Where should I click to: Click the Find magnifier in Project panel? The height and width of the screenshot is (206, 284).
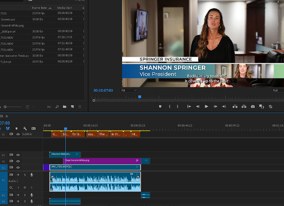tap(57, 107)
